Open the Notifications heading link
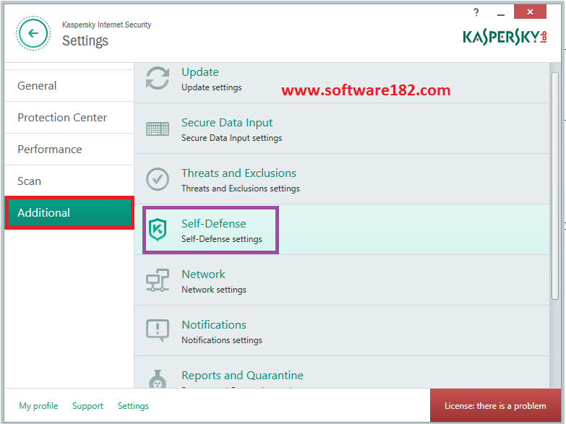The height and width of the screenshot is (424, 566). (214, 325)
